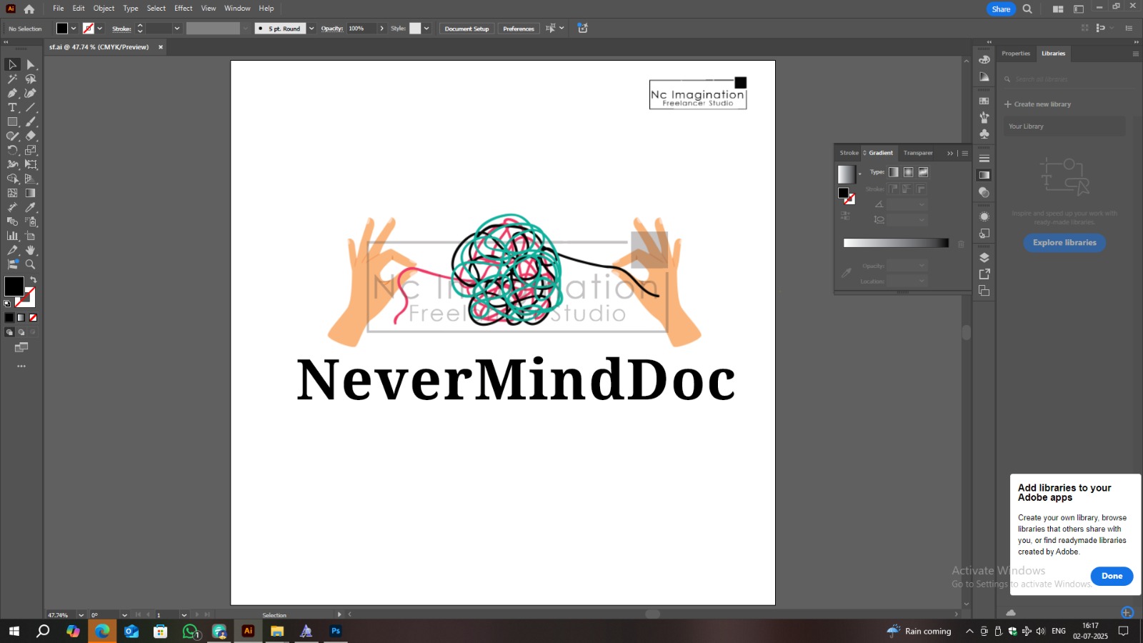Image resolution: width=1143 pixels, height=643 pixels.
Task: Select the Pen tool
Action: [x=12, y=93]
